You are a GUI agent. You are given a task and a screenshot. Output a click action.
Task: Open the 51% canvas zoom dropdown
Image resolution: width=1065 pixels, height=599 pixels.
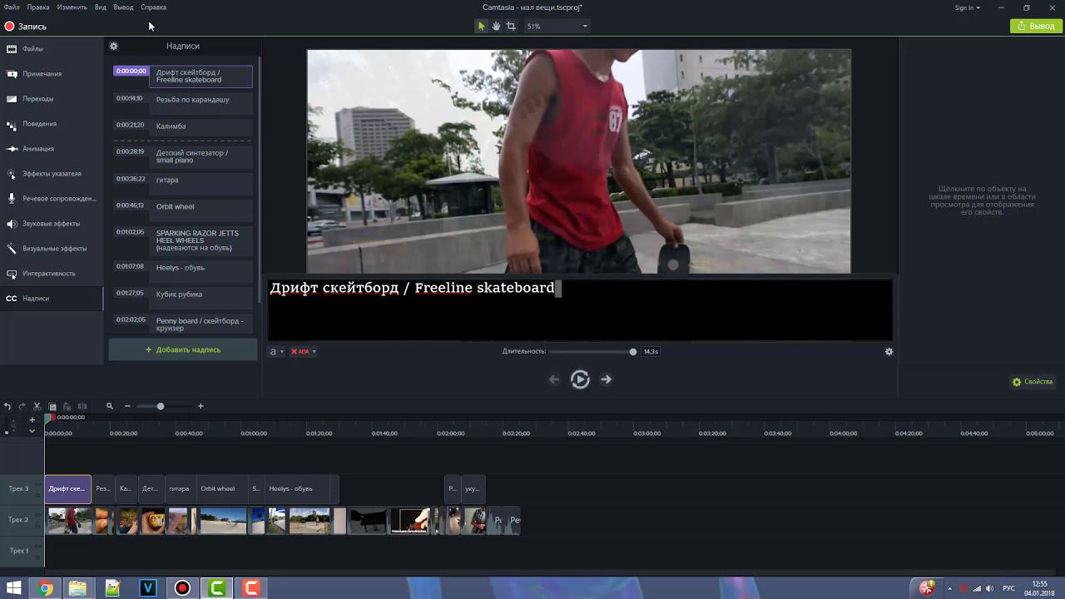(557, 27)
